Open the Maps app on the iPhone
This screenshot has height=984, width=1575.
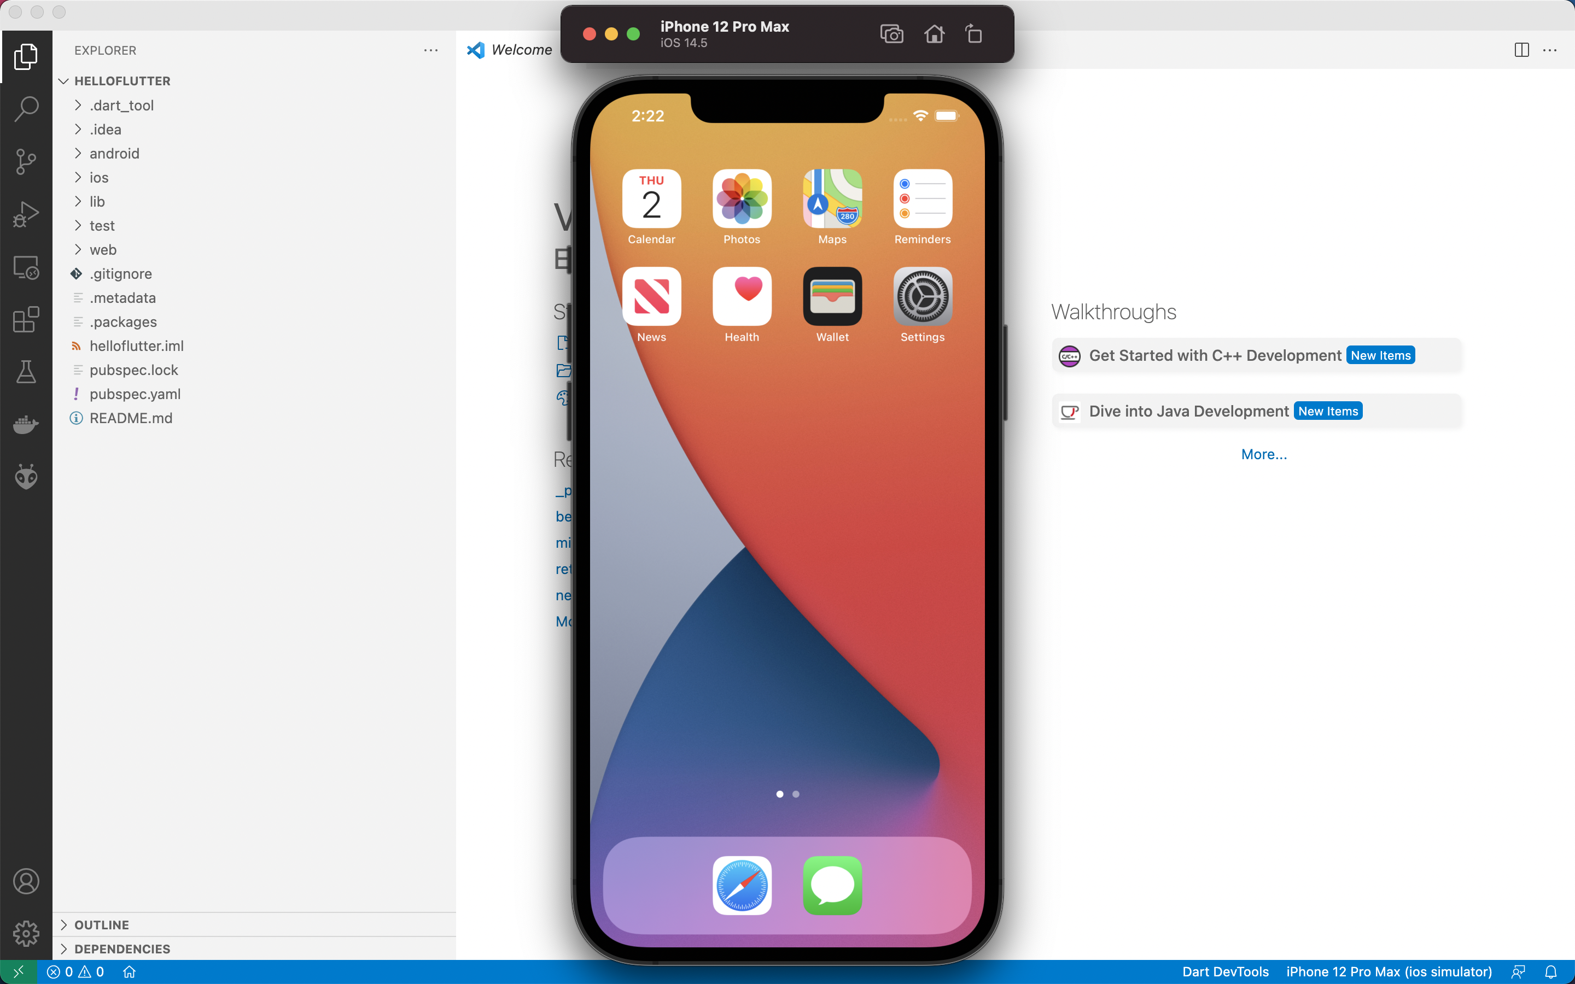click(832, 198)
